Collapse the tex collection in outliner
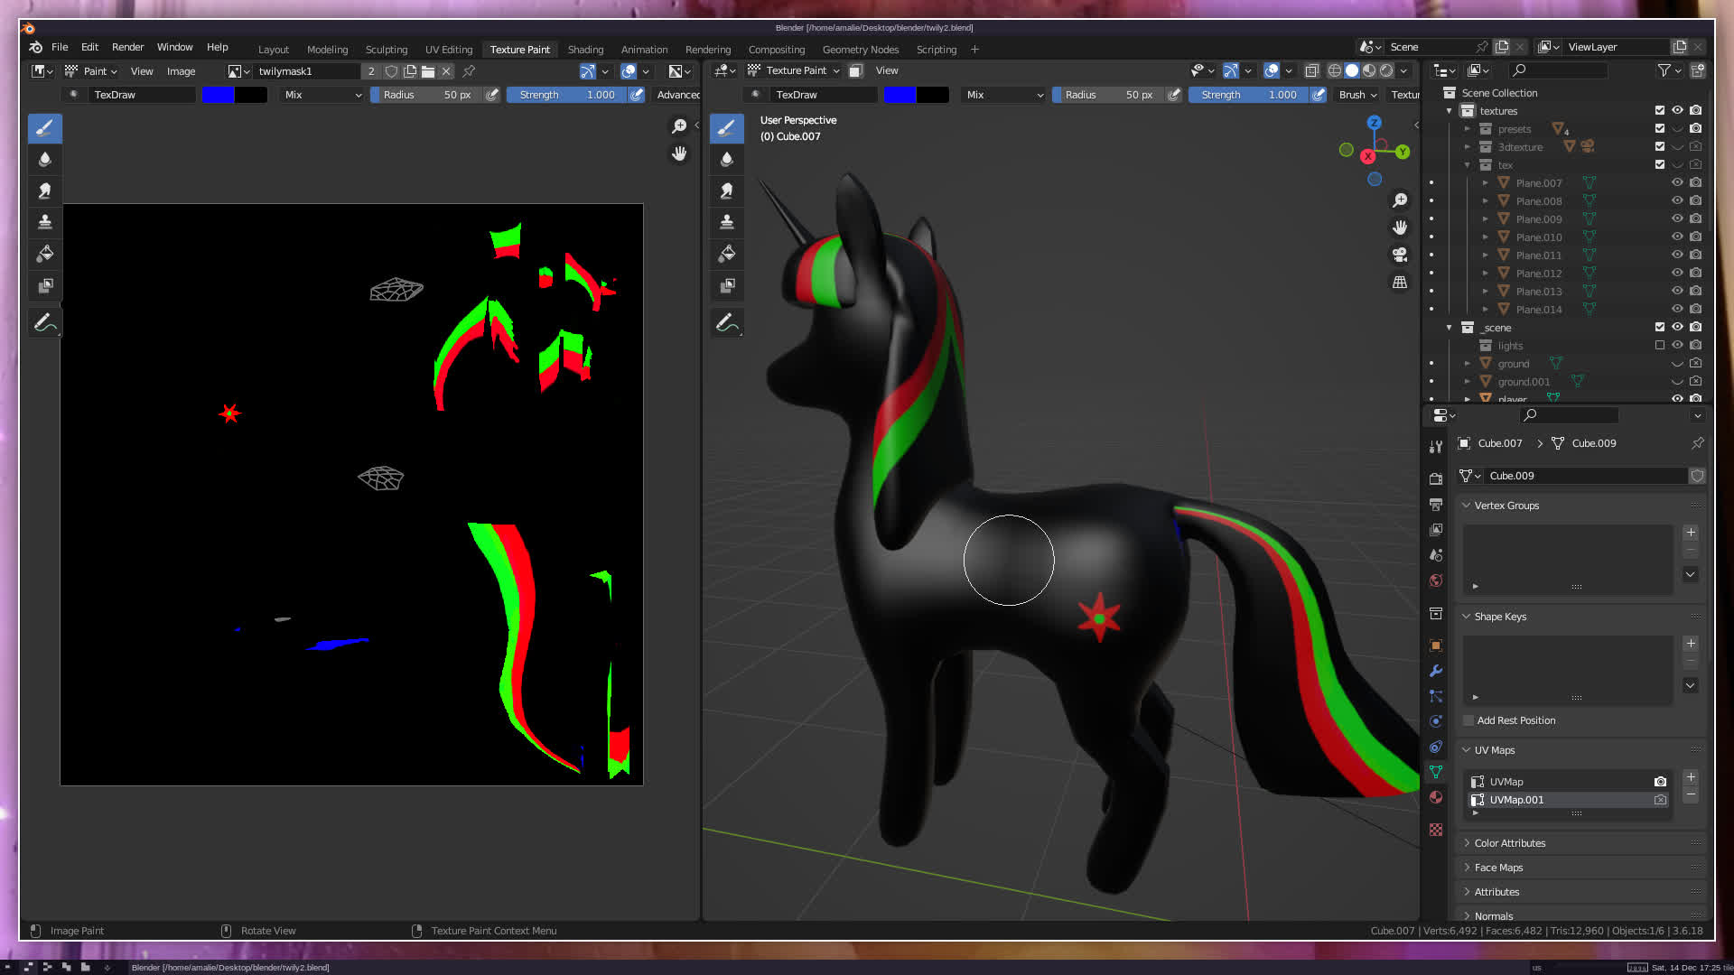The image size is (1734, 975). (x=1468, y=165)
